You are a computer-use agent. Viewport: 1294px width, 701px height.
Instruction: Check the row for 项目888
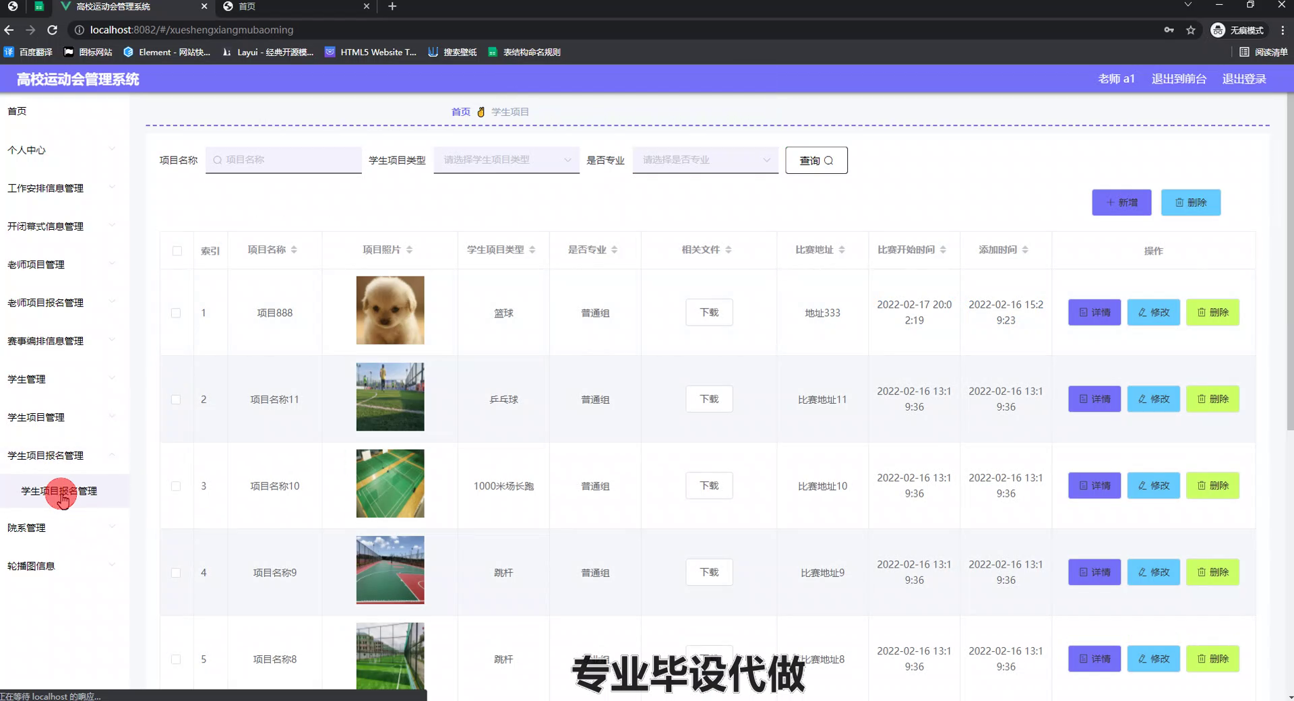pyautogui.click(x=176, y=313)
